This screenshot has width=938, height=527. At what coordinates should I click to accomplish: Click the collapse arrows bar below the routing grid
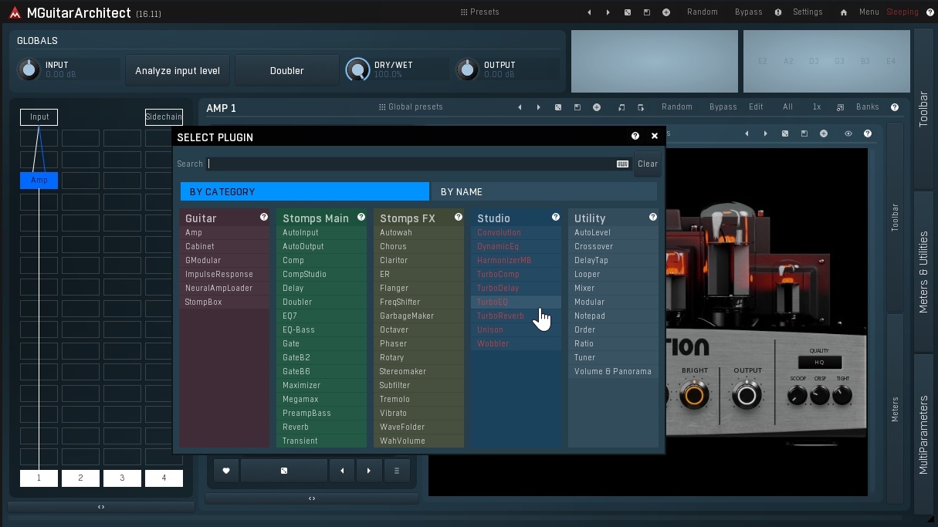click(x=101, y=507)
